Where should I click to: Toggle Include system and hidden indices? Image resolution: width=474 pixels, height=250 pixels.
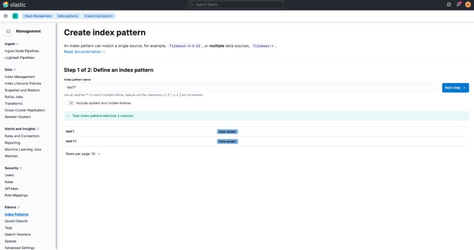(69, 103)
